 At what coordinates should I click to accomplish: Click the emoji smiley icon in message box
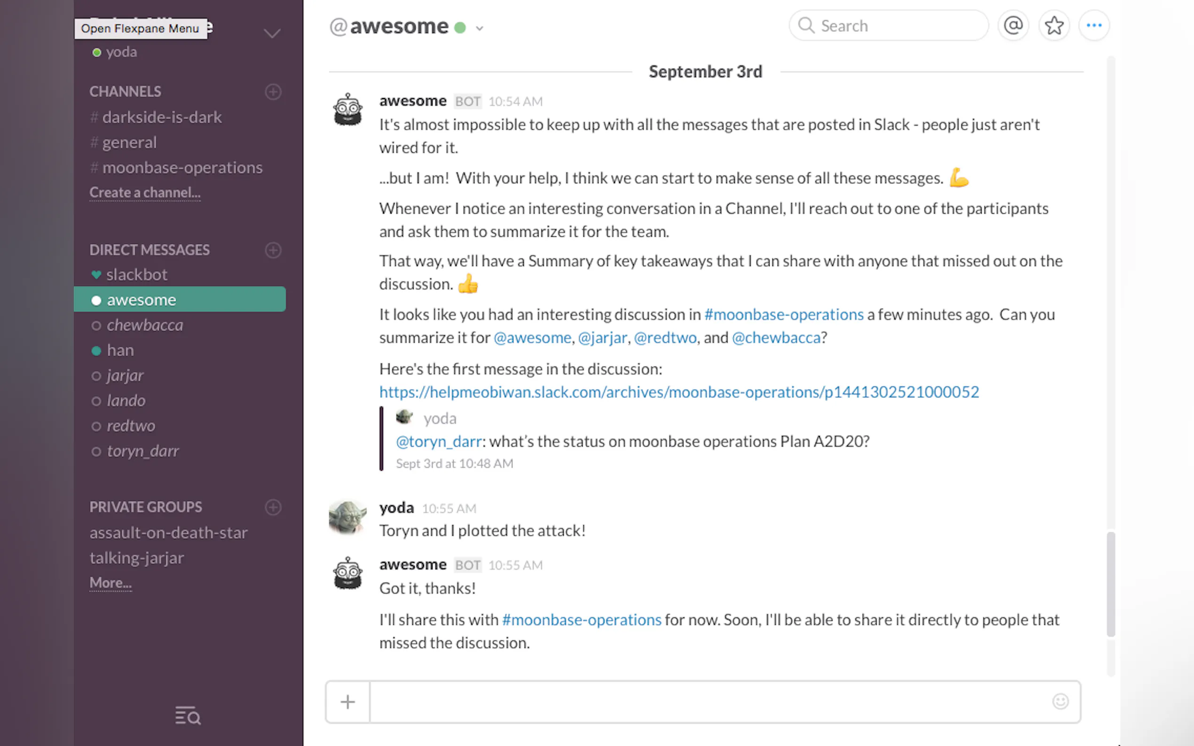tap(1060, 701)
